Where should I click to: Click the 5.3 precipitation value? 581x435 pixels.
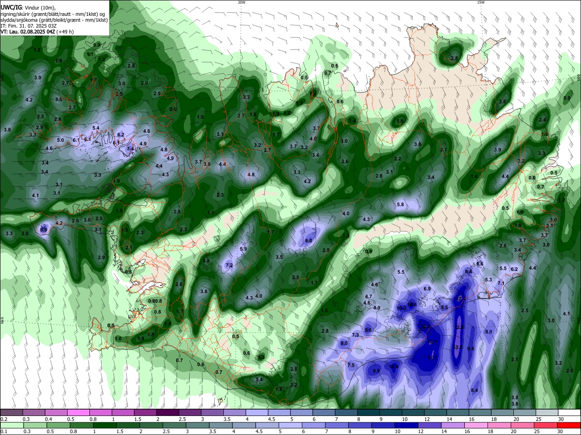click(x=488, y=280)
